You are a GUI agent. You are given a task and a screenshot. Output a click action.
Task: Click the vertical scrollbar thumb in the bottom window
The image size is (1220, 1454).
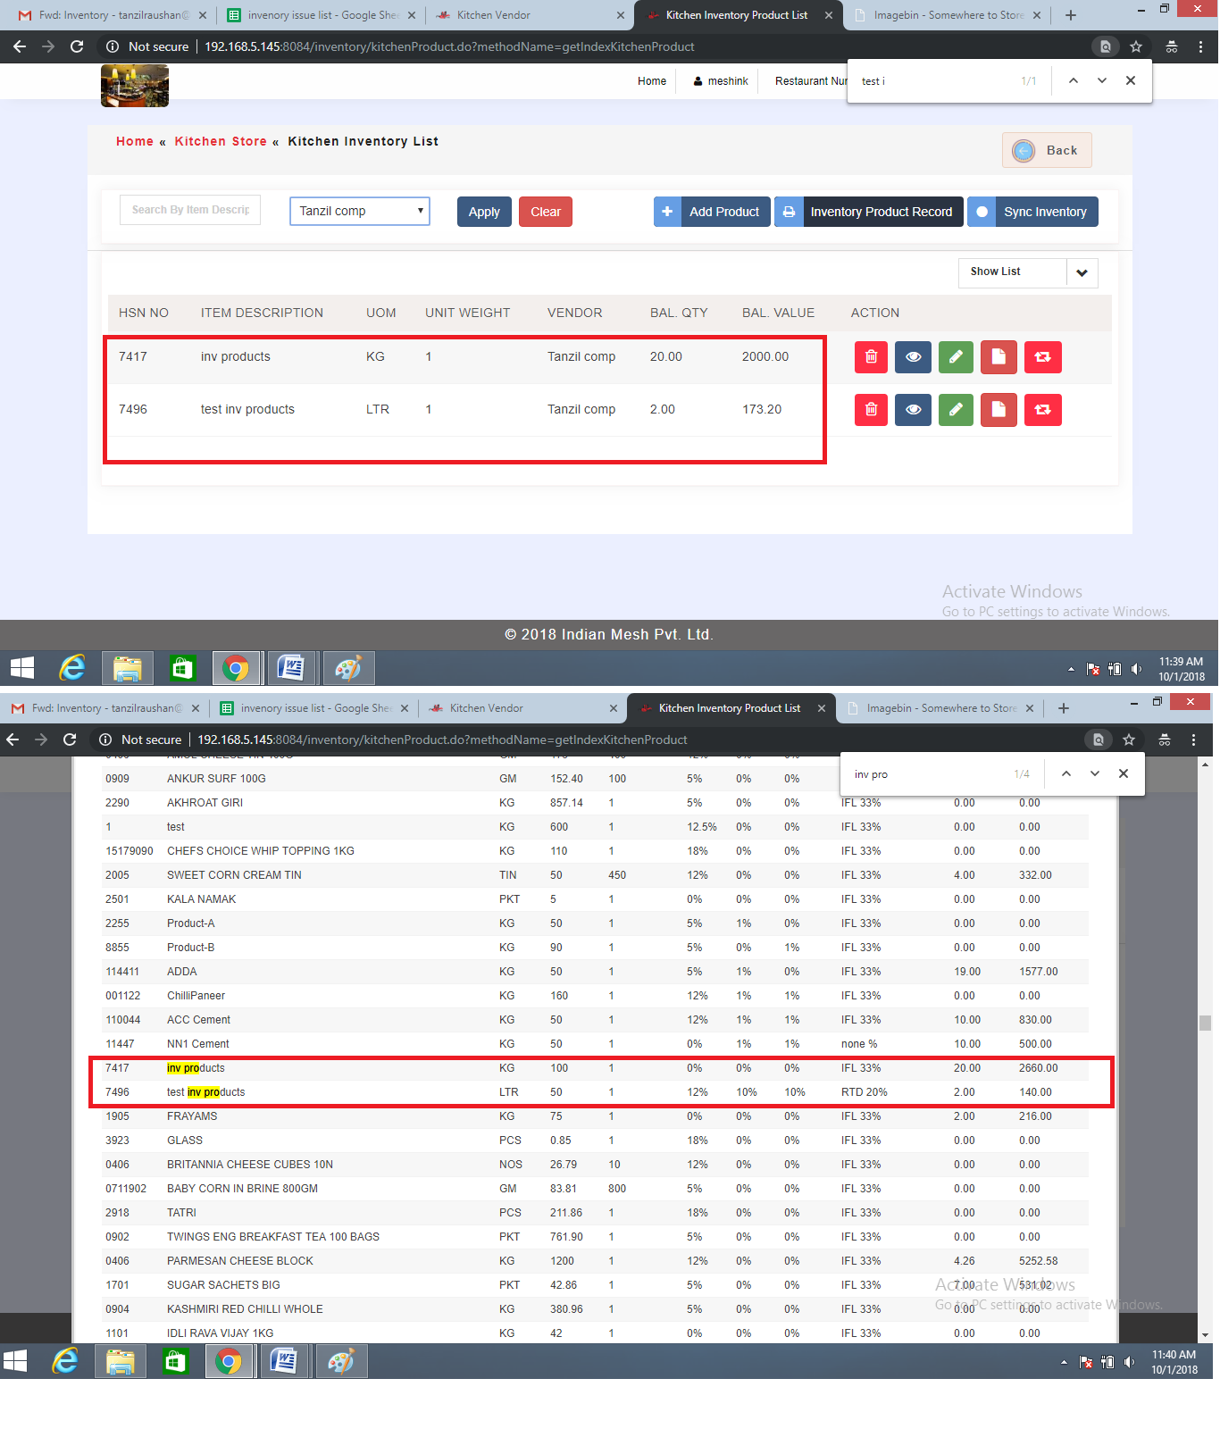click(1206, 1023)
